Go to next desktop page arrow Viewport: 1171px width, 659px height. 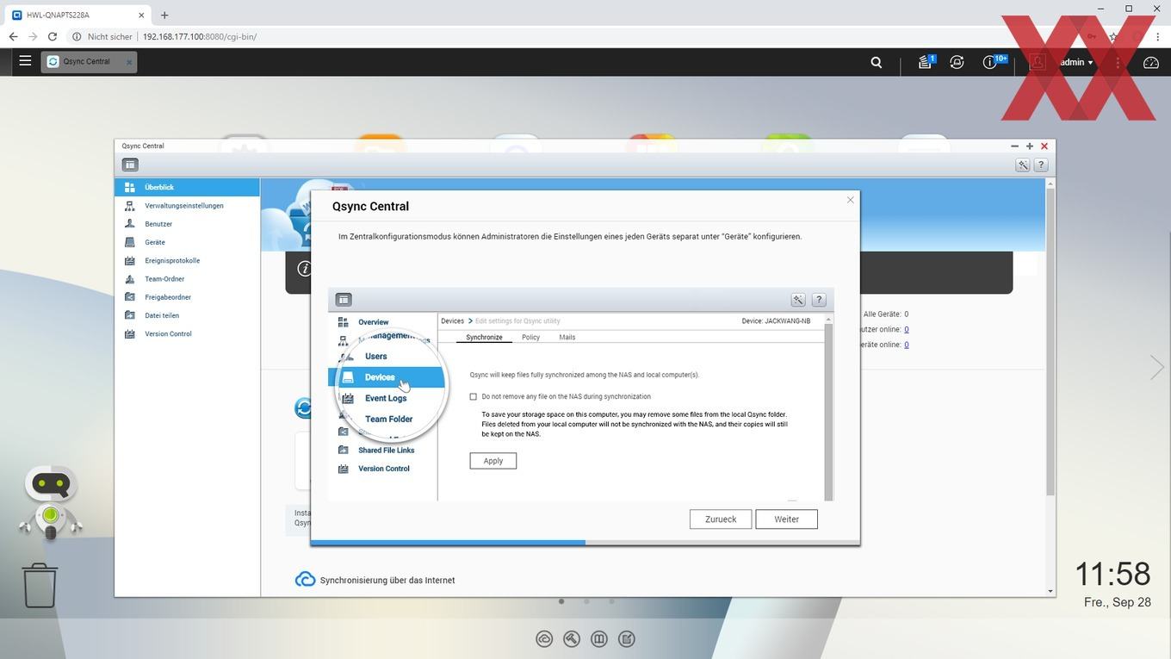[1156, 367]
